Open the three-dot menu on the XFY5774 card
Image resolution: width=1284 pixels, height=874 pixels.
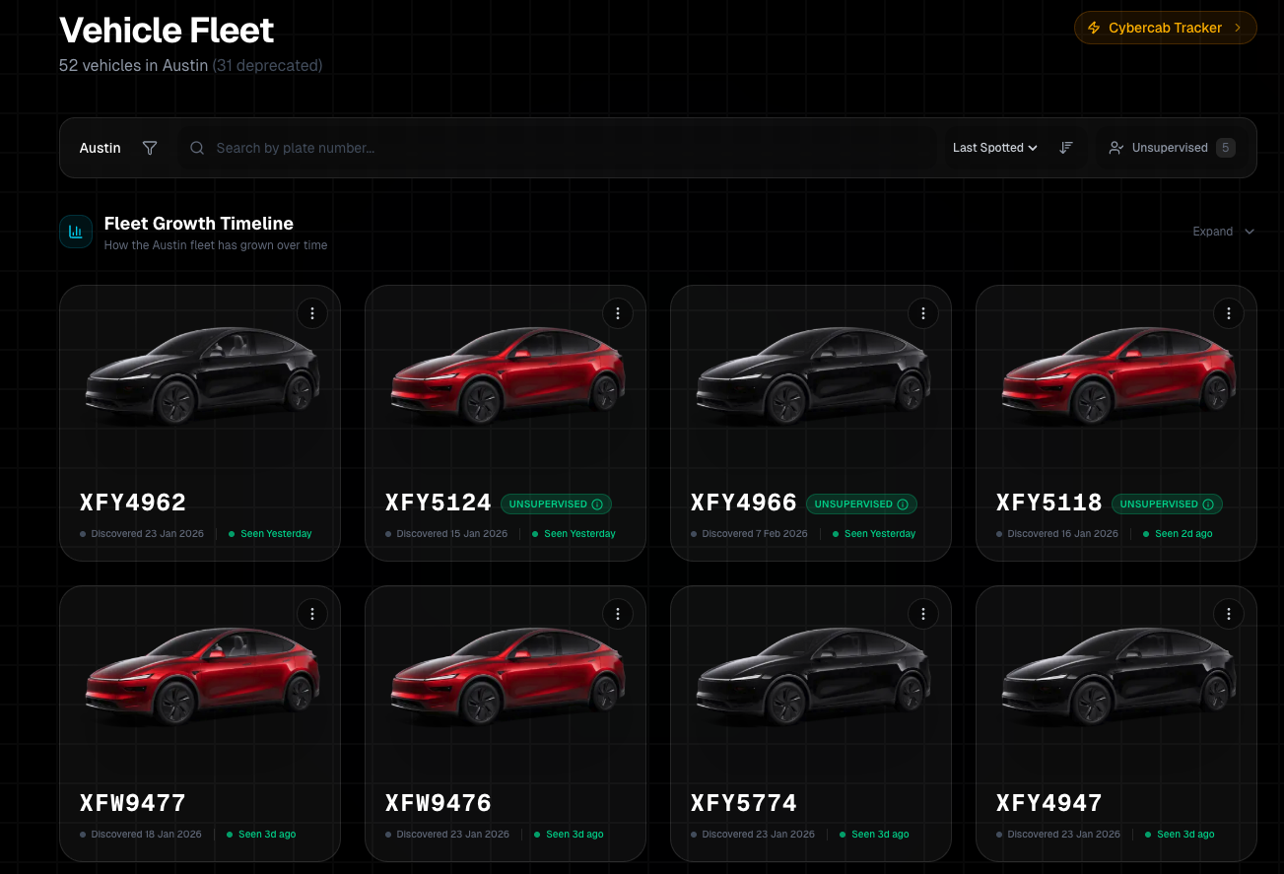[923, 614]
